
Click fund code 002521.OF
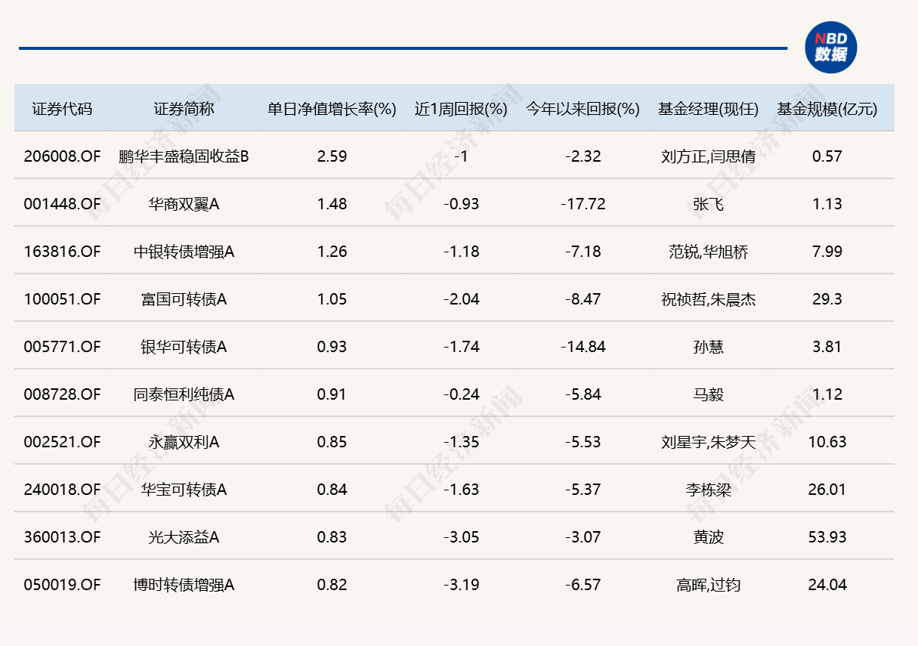(x=62, y=442)
